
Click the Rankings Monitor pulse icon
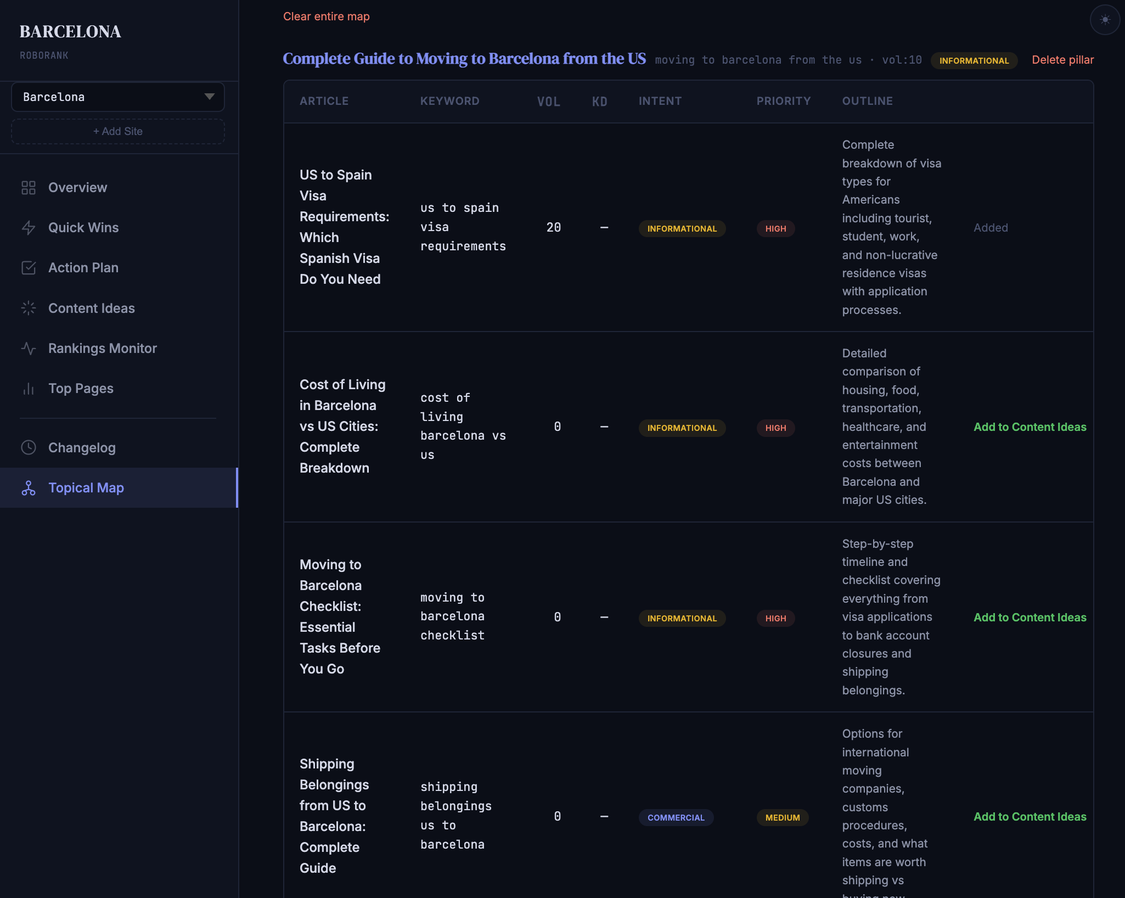pos(29,349)
